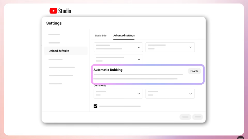
Task: Click the sidebar item just above Upload defaults
Action: tap(54, 43)
